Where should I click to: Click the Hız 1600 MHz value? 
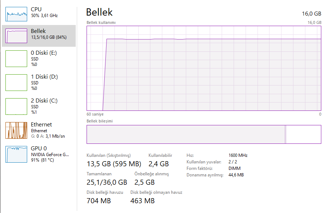[238, 155]
